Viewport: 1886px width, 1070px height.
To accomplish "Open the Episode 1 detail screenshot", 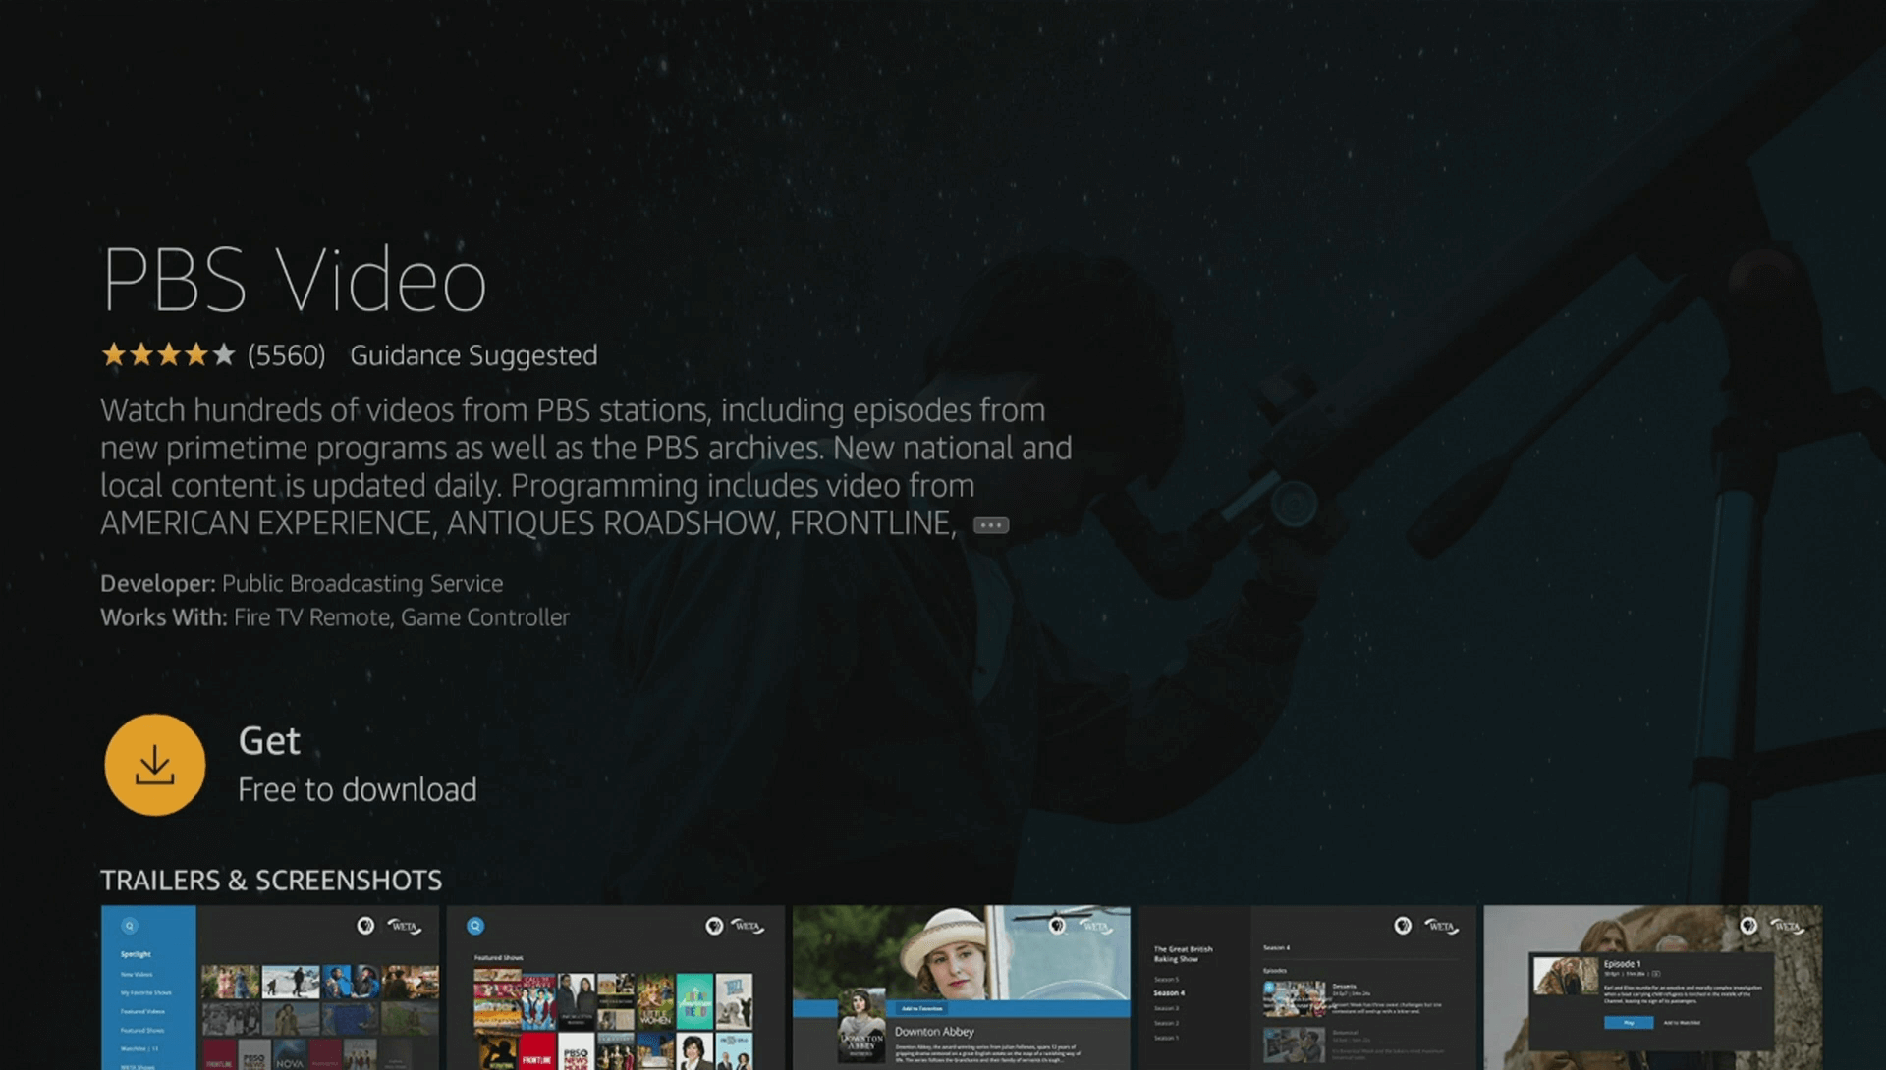I will [x=1653, y=988].
